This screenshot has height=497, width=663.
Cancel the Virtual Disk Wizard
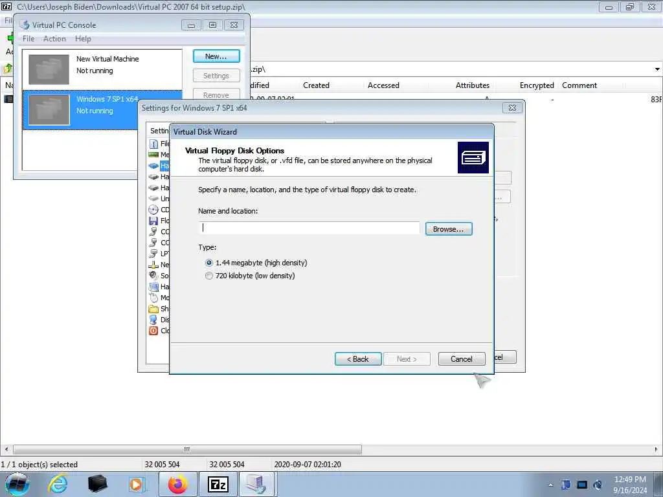click(462, 359)
